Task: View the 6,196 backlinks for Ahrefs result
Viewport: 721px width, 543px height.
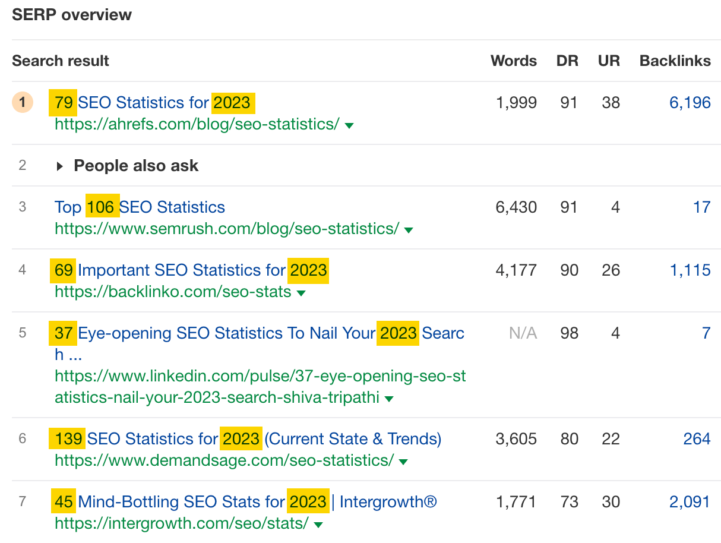Action: (690, 102)
